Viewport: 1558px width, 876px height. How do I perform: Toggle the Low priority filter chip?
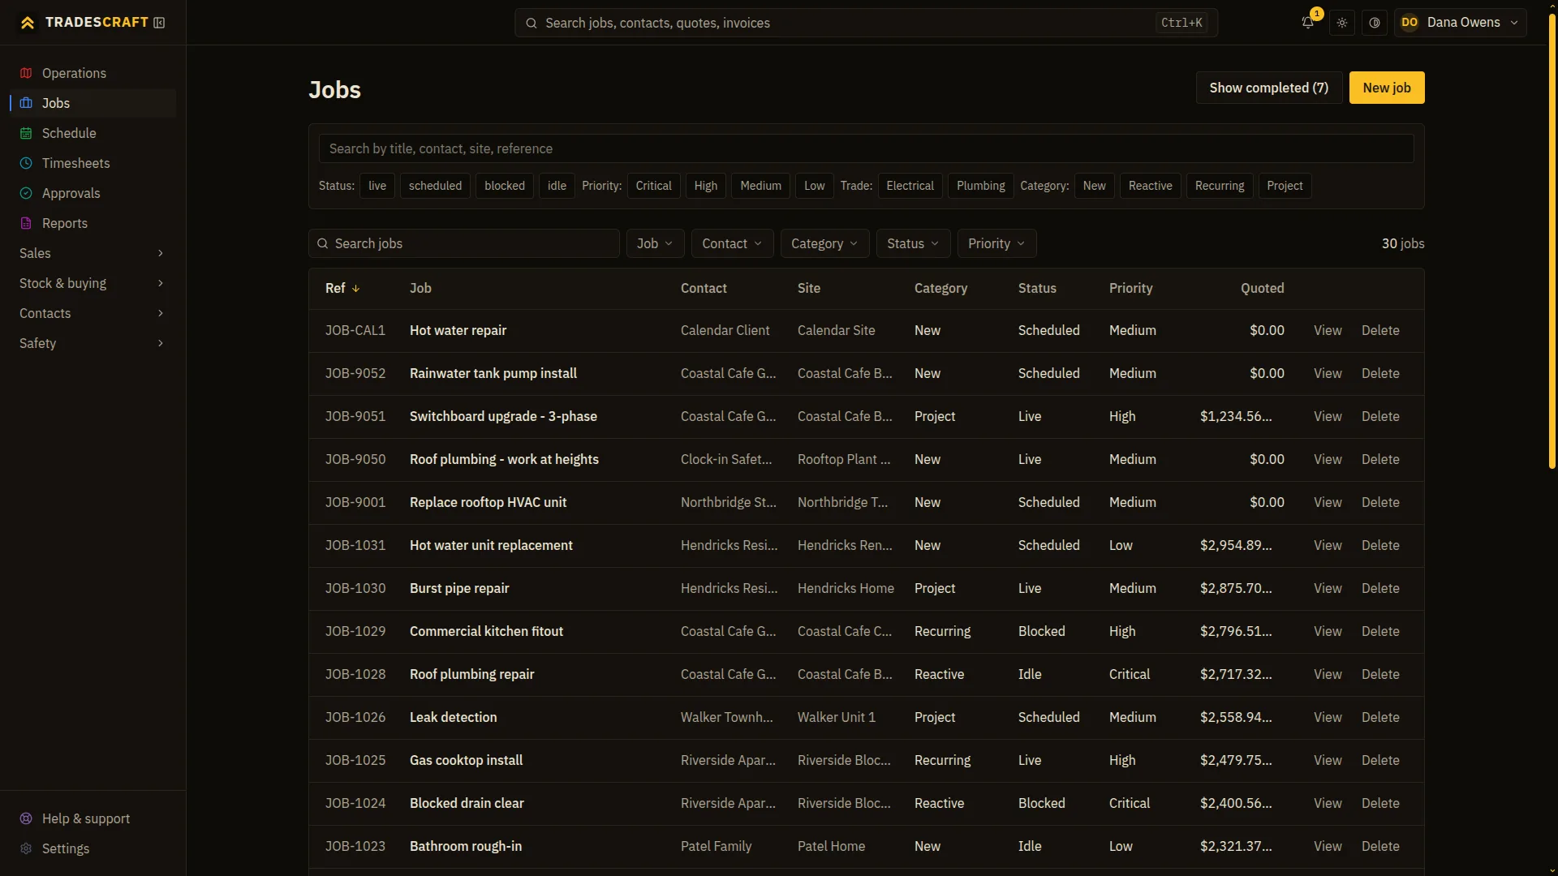[x=814, y=186]
